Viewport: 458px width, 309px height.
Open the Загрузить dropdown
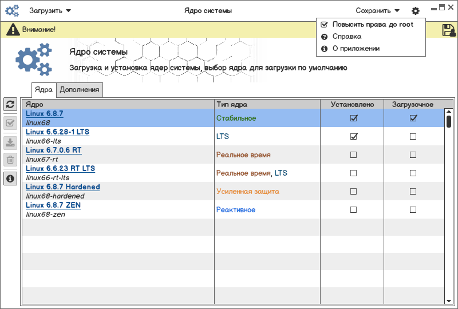click(x=50, y=10)
